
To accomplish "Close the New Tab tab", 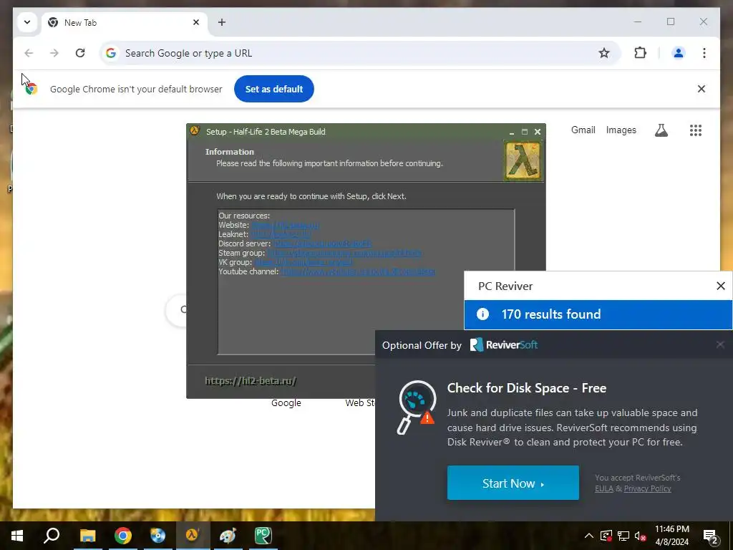I will pos(196,22).
